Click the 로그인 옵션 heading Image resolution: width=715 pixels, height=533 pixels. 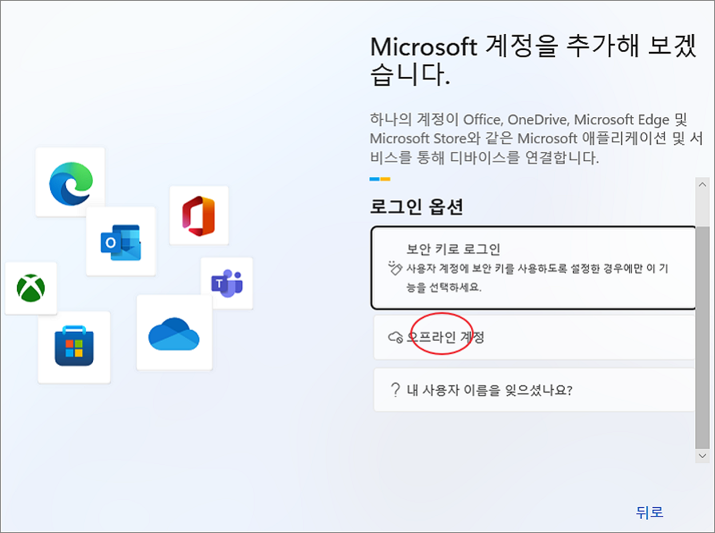[416, 207]
